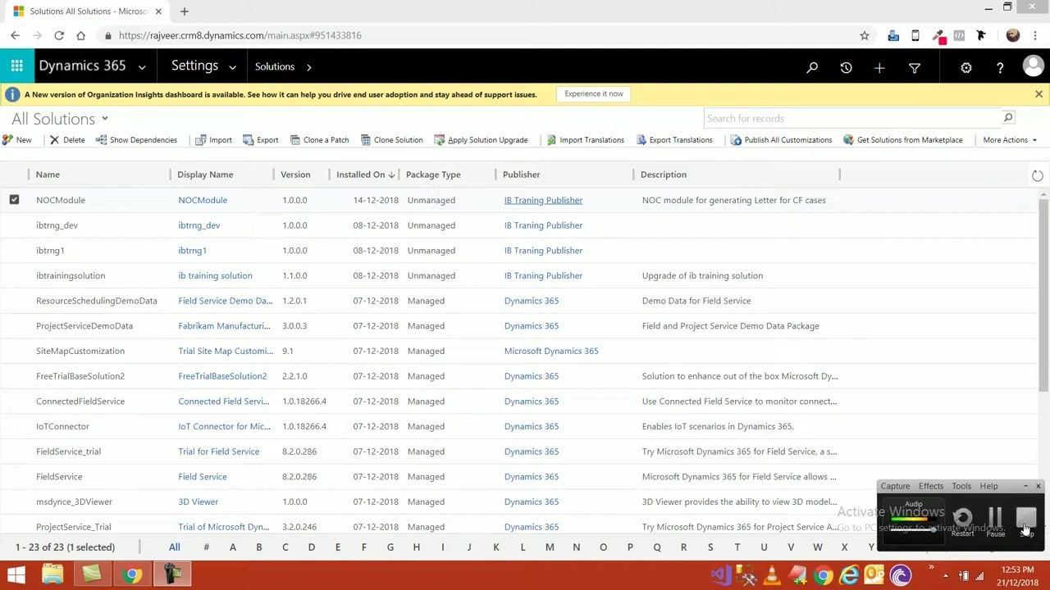The image size is (1050, 590).
Task: Open the Tools menu in capture widget
Action: (961, 486)
